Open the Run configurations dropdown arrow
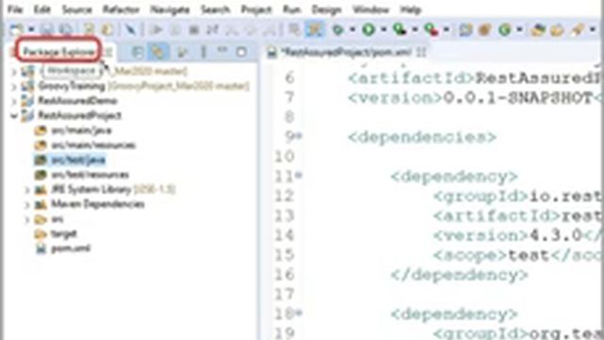604x340 pixels. pos(384,29)
